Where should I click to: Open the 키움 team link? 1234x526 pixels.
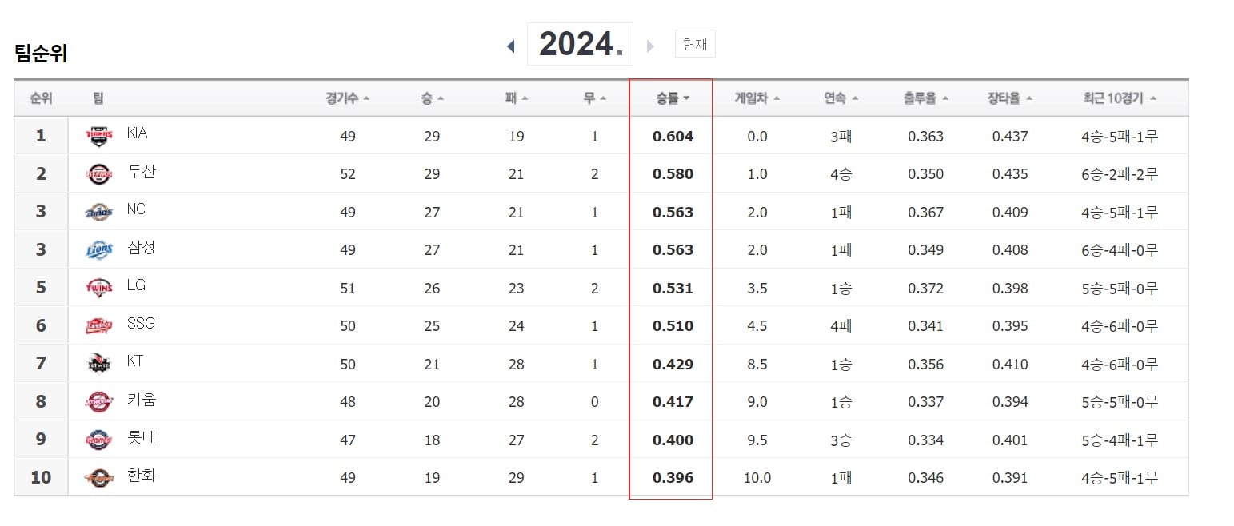(142, 400)
